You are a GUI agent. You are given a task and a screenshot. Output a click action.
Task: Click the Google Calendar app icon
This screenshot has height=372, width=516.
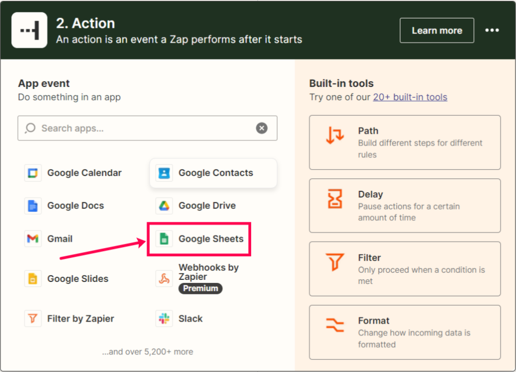pos(32,173)
